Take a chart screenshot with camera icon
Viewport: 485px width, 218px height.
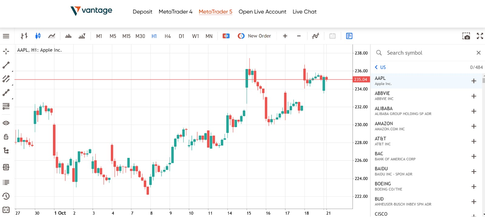(466, 36)
